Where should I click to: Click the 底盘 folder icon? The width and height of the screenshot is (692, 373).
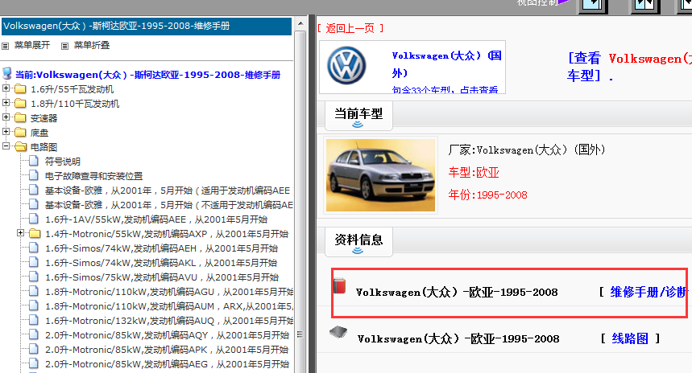tap(20, 133)
